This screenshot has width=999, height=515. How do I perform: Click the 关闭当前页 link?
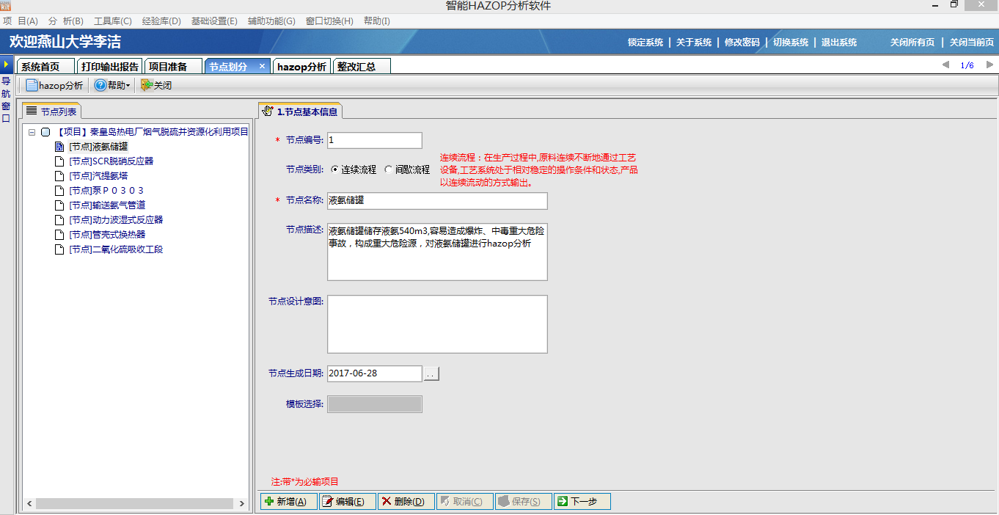click(x=972, y=43)
